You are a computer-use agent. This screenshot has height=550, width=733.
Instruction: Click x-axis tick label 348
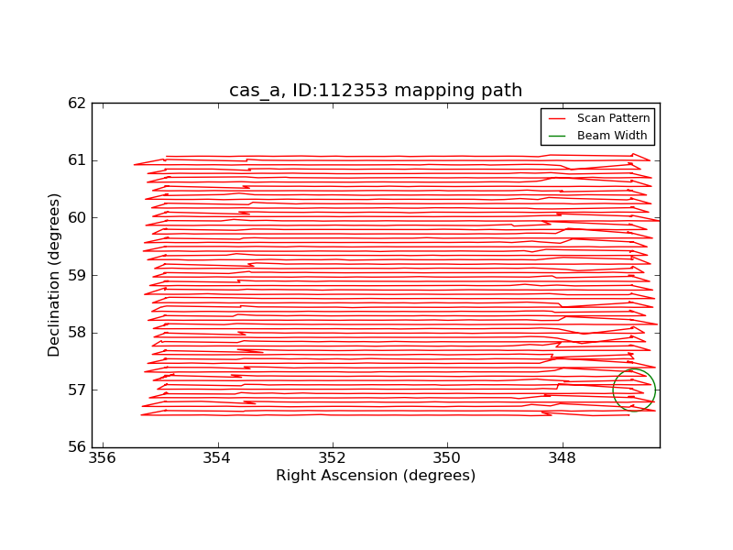563,457
